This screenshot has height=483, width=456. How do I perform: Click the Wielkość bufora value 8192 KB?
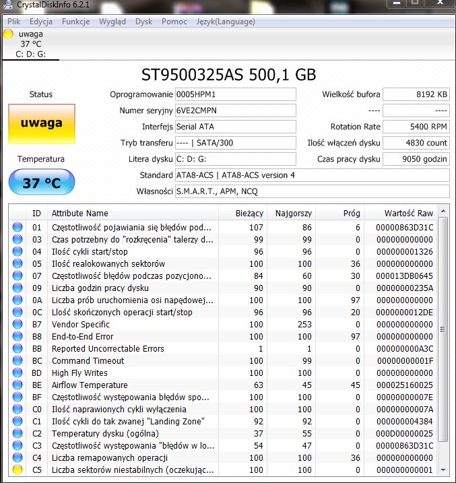coord(416,94)
